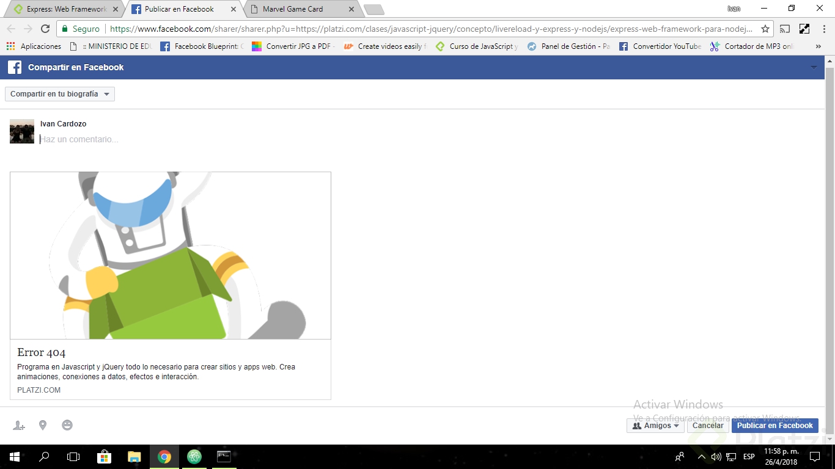Click the tag friends icon below the preview
The image size is (835, 469).
click(19, 426)
